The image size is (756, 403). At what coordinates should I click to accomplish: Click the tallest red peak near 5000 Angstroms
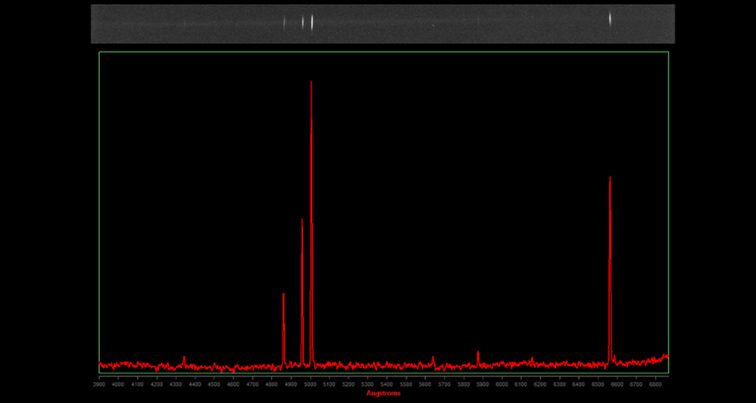[312, 84]
